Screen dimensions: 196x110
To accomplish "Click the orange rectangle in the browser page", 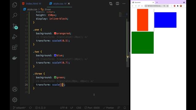I will point(143,20).
